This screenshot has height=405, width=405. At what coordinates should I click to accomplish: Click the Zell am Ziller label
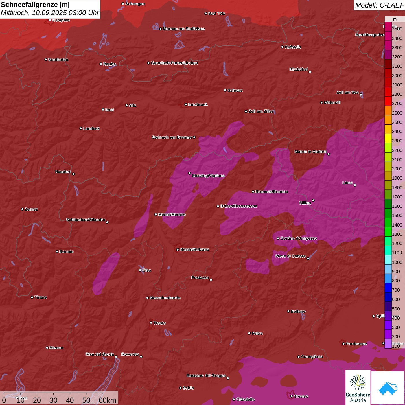coord(261,111)
